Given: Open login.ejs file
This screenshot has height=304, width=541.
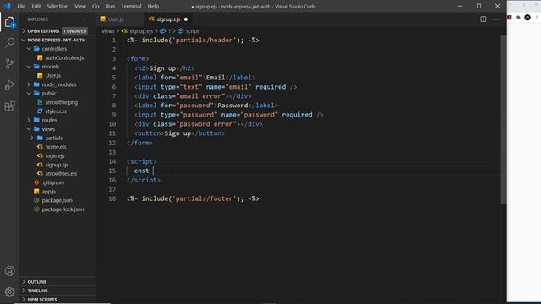Looking at the screenshot, I should point(55,155).
